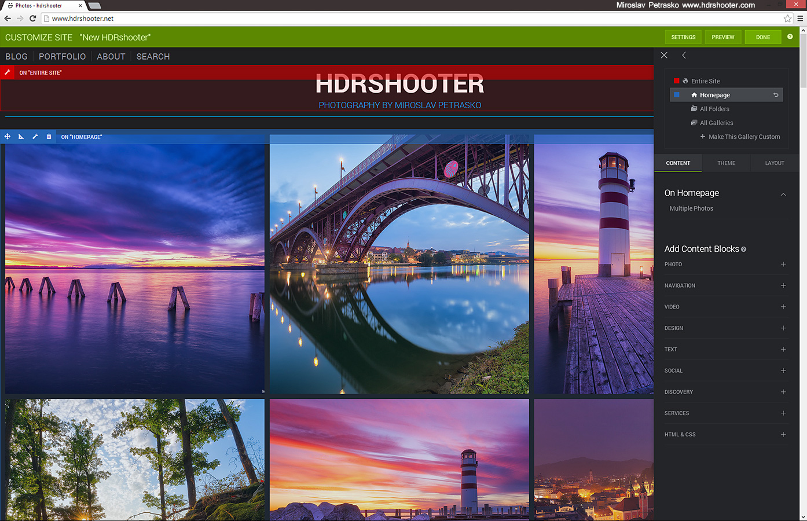
Task: Click the help icon beside Add Content Blocks
Action: coord(744,250)
